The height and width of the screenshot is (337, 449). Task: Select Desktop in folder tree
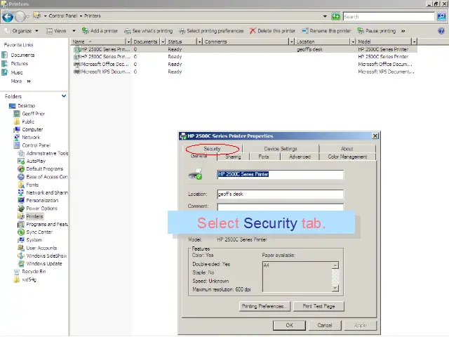coord(27,106)
